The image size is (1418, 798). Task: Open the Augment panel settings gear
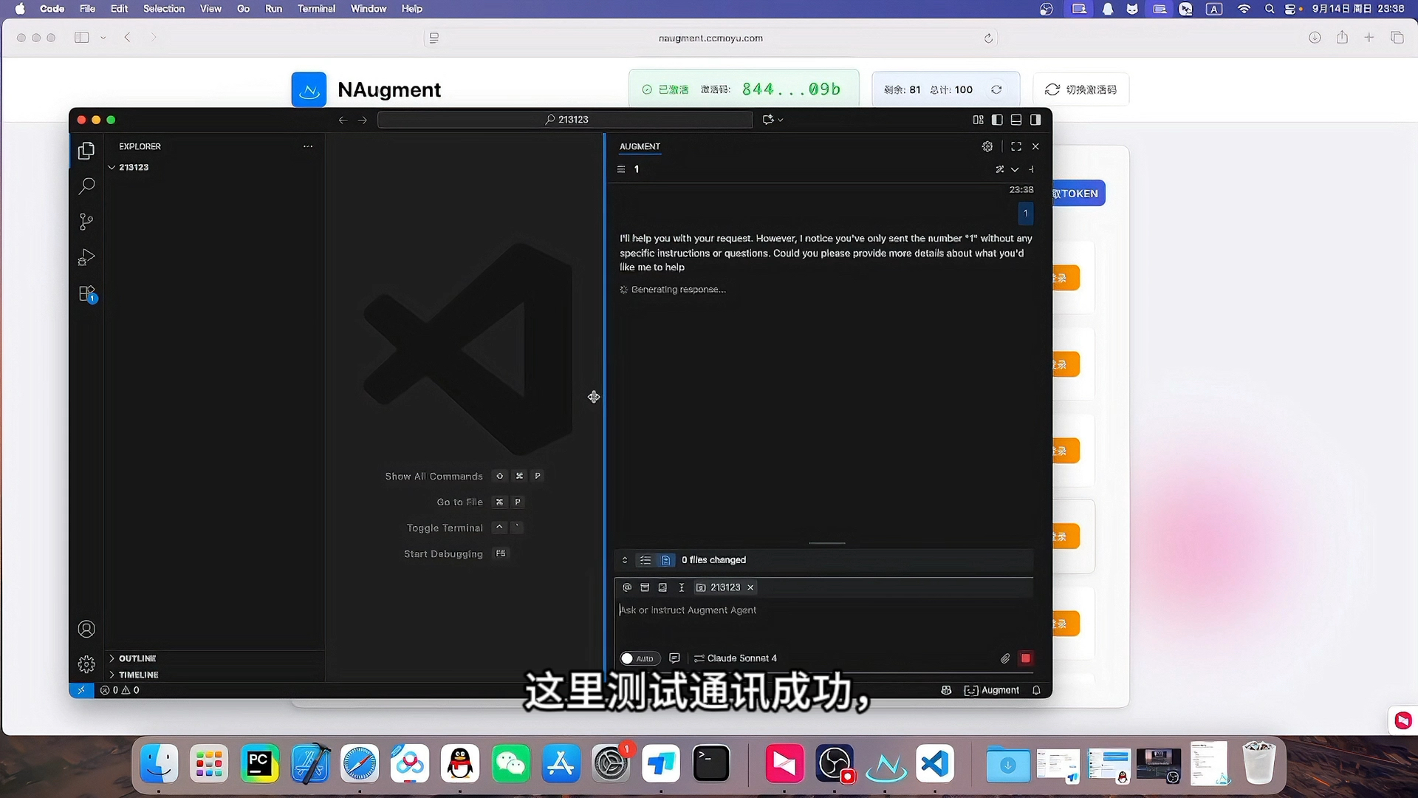[x=987, y=146]
